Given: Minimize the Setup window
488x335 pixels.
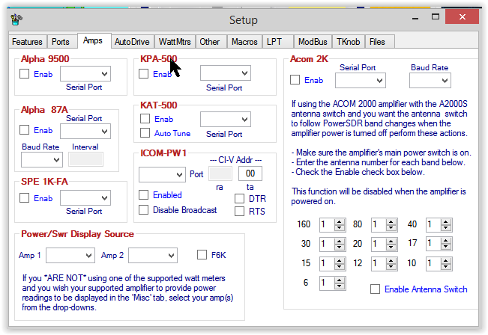Looking at the screenshot, I should [415, 18].
